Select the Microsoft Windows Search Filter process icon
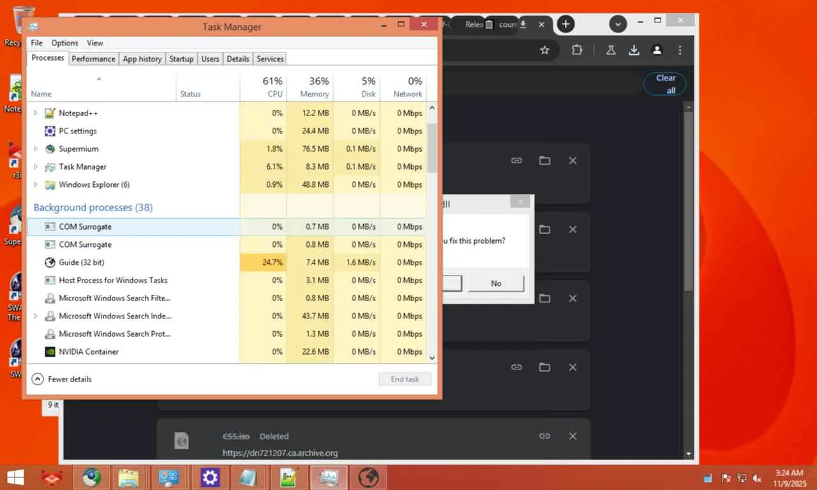Viewport: 817px width, 490px height. click(50, 298)
